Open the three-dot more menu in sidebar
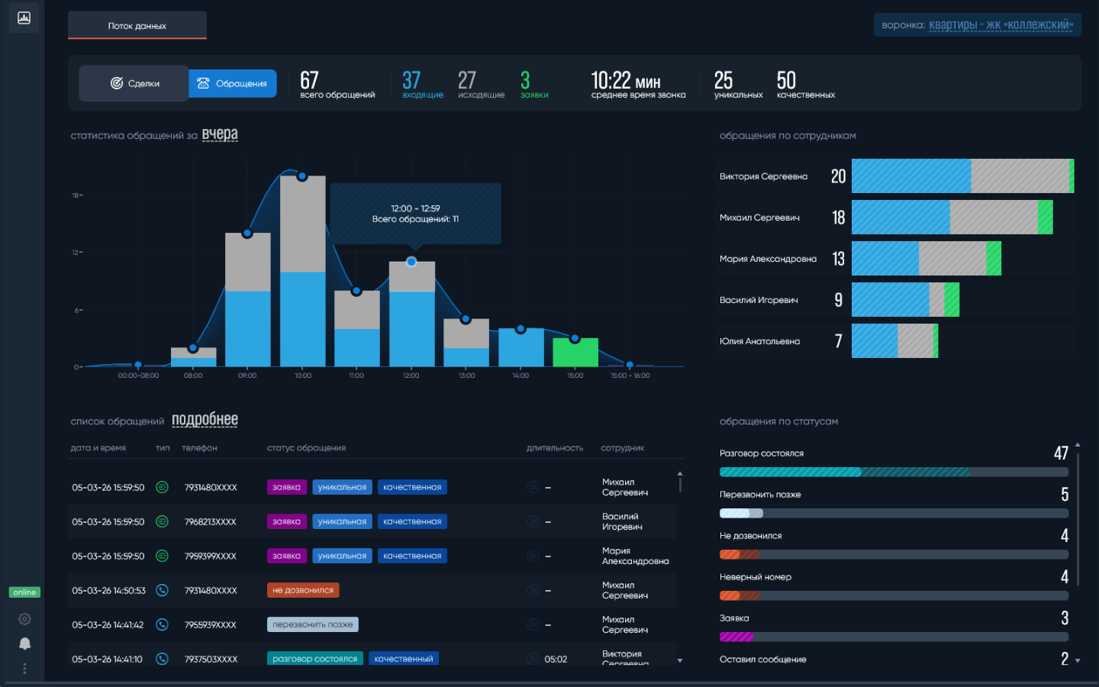This screenshot has height=687, width=1099. click(x=24, y=668)
